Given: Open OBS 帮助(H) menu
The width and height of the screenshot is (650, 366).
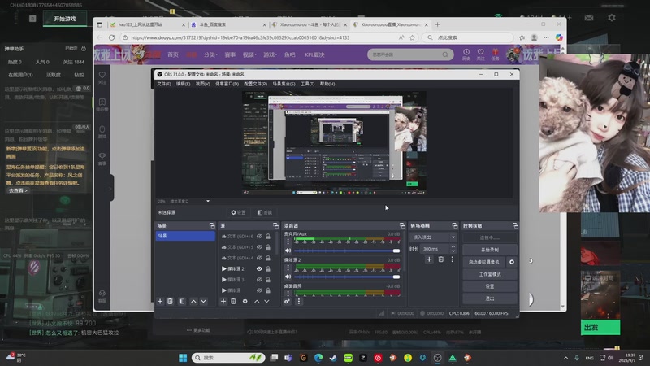Looking at the screenshot, I should [x=327, y=84].
